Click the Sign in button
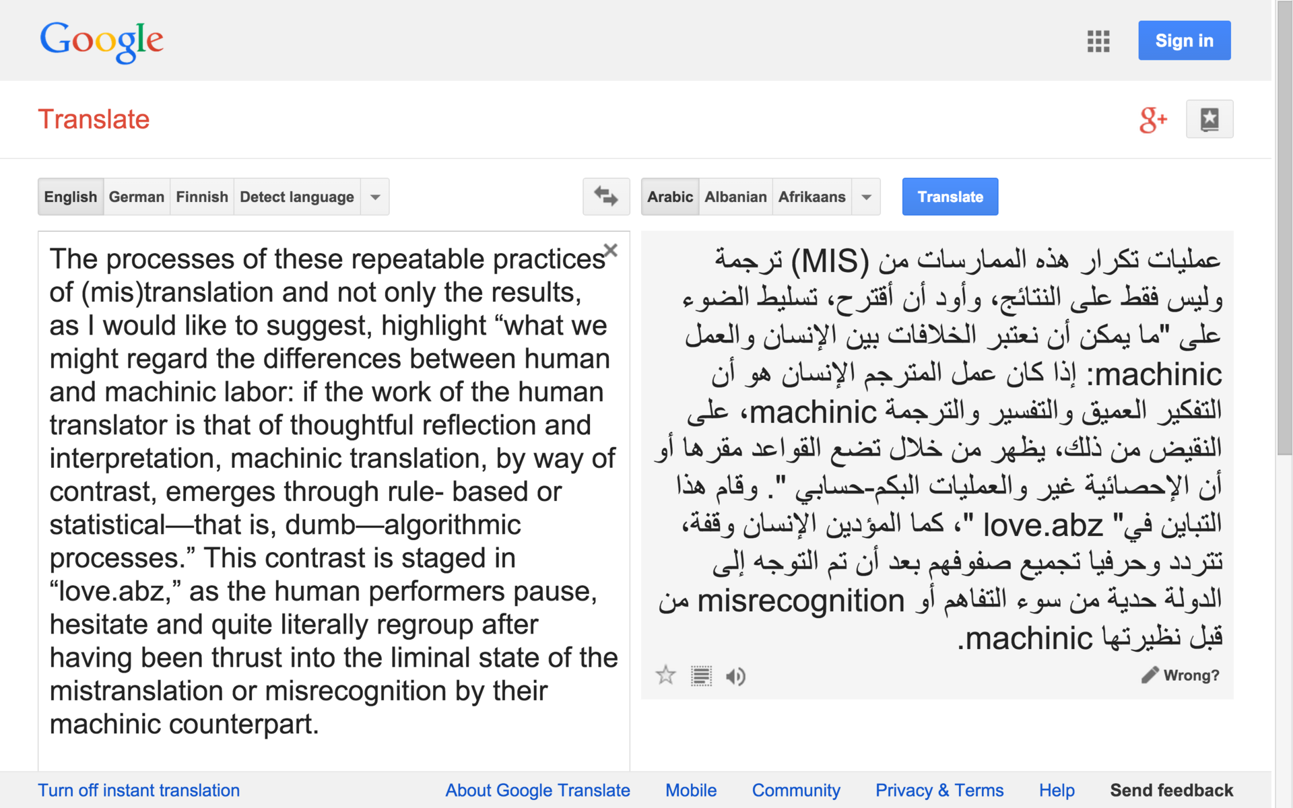The image size is (1293, 808). pyautogui.click(x=1184, y=40)
